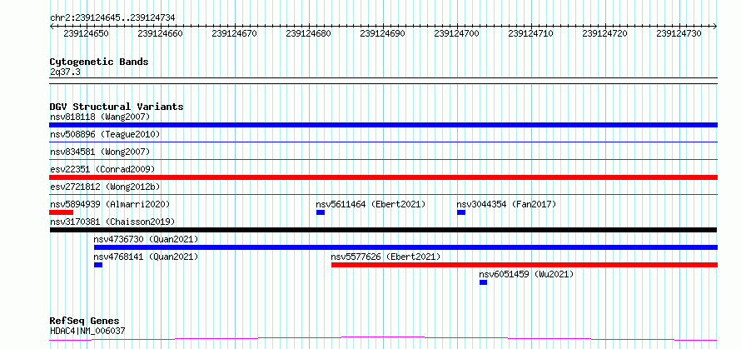Screen dimensions: 741x349
Task: Click ruler position 239124680
Action: pos(309,33)
